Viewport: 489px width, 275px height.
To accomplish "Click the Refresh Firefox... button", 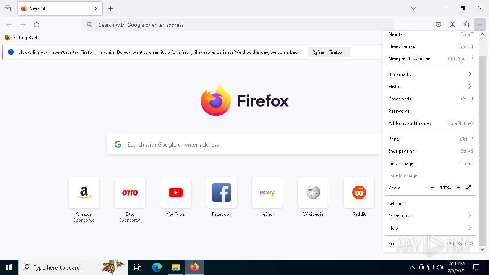I will [329, 52].
